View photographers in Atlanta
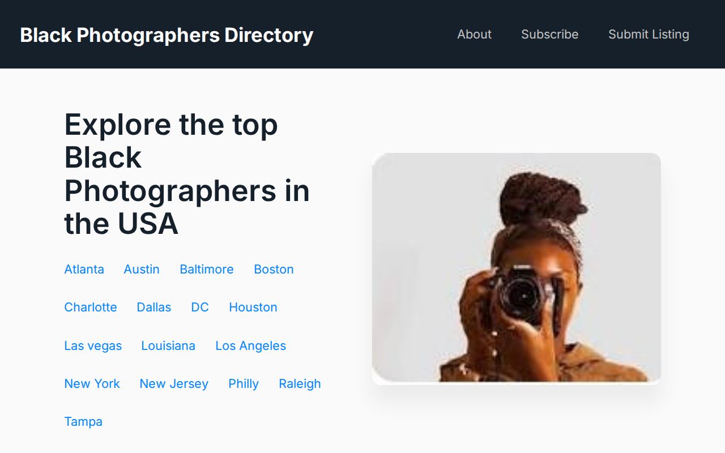The height and width of the screenshot is (453, 725). coord(84,269)
